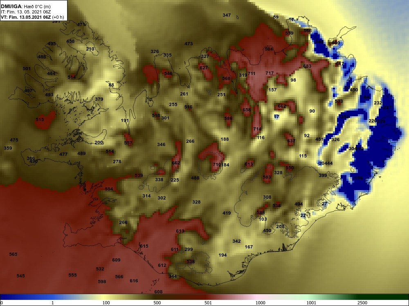409x306 pixels.
Task: Click the map value '477'
Action: click(63, 154)
